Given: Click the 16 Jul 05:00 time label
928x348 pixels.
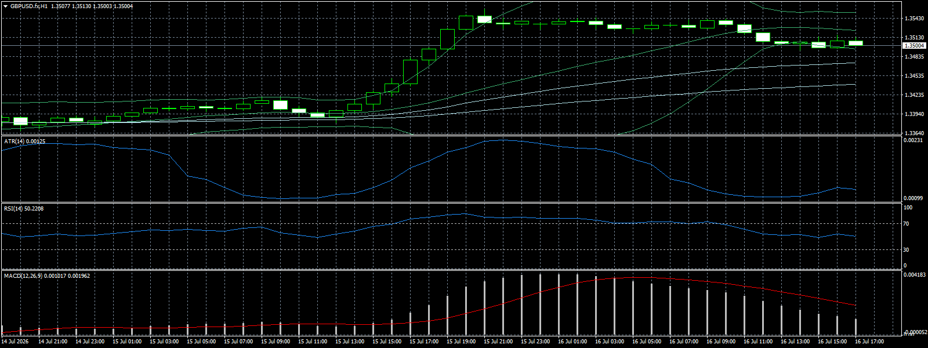Looking at the screenshot, I should [646, 342].
